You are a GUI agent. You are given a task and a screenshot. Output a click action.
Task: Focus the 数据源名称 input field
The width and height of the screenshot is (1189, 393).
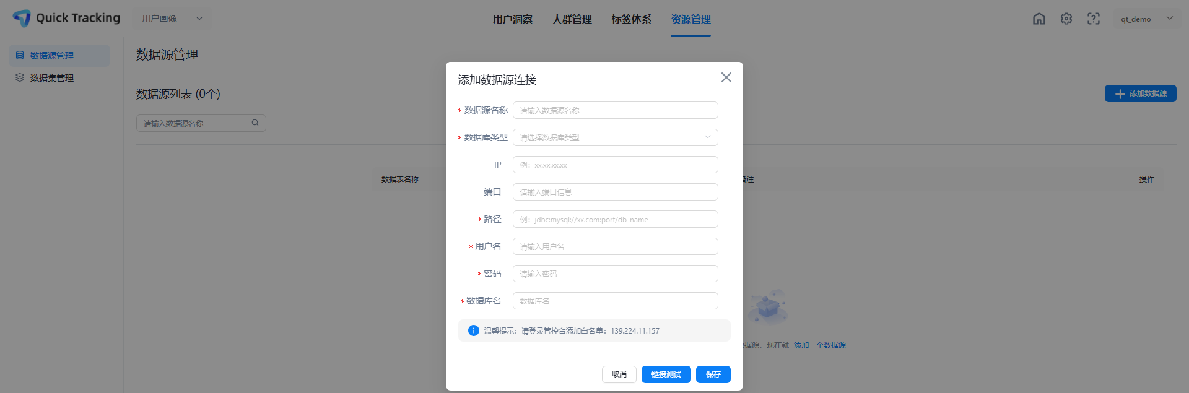pos(616,110)
